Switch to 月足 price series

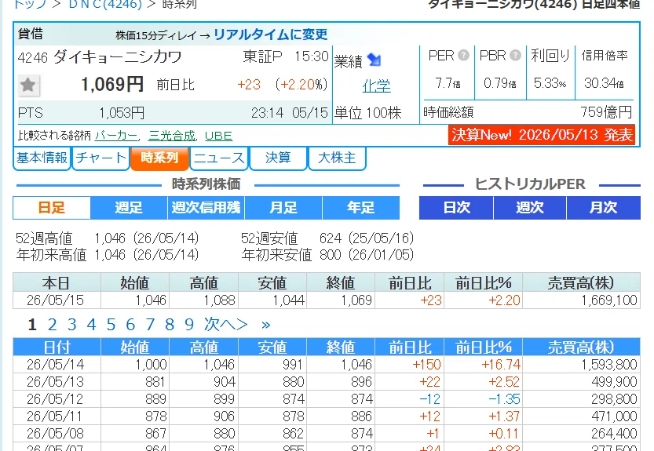click(x=283, y=208)
